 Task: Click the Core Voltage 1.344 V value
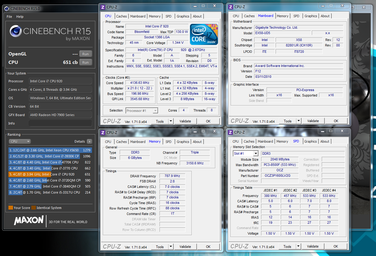point(178,43)
